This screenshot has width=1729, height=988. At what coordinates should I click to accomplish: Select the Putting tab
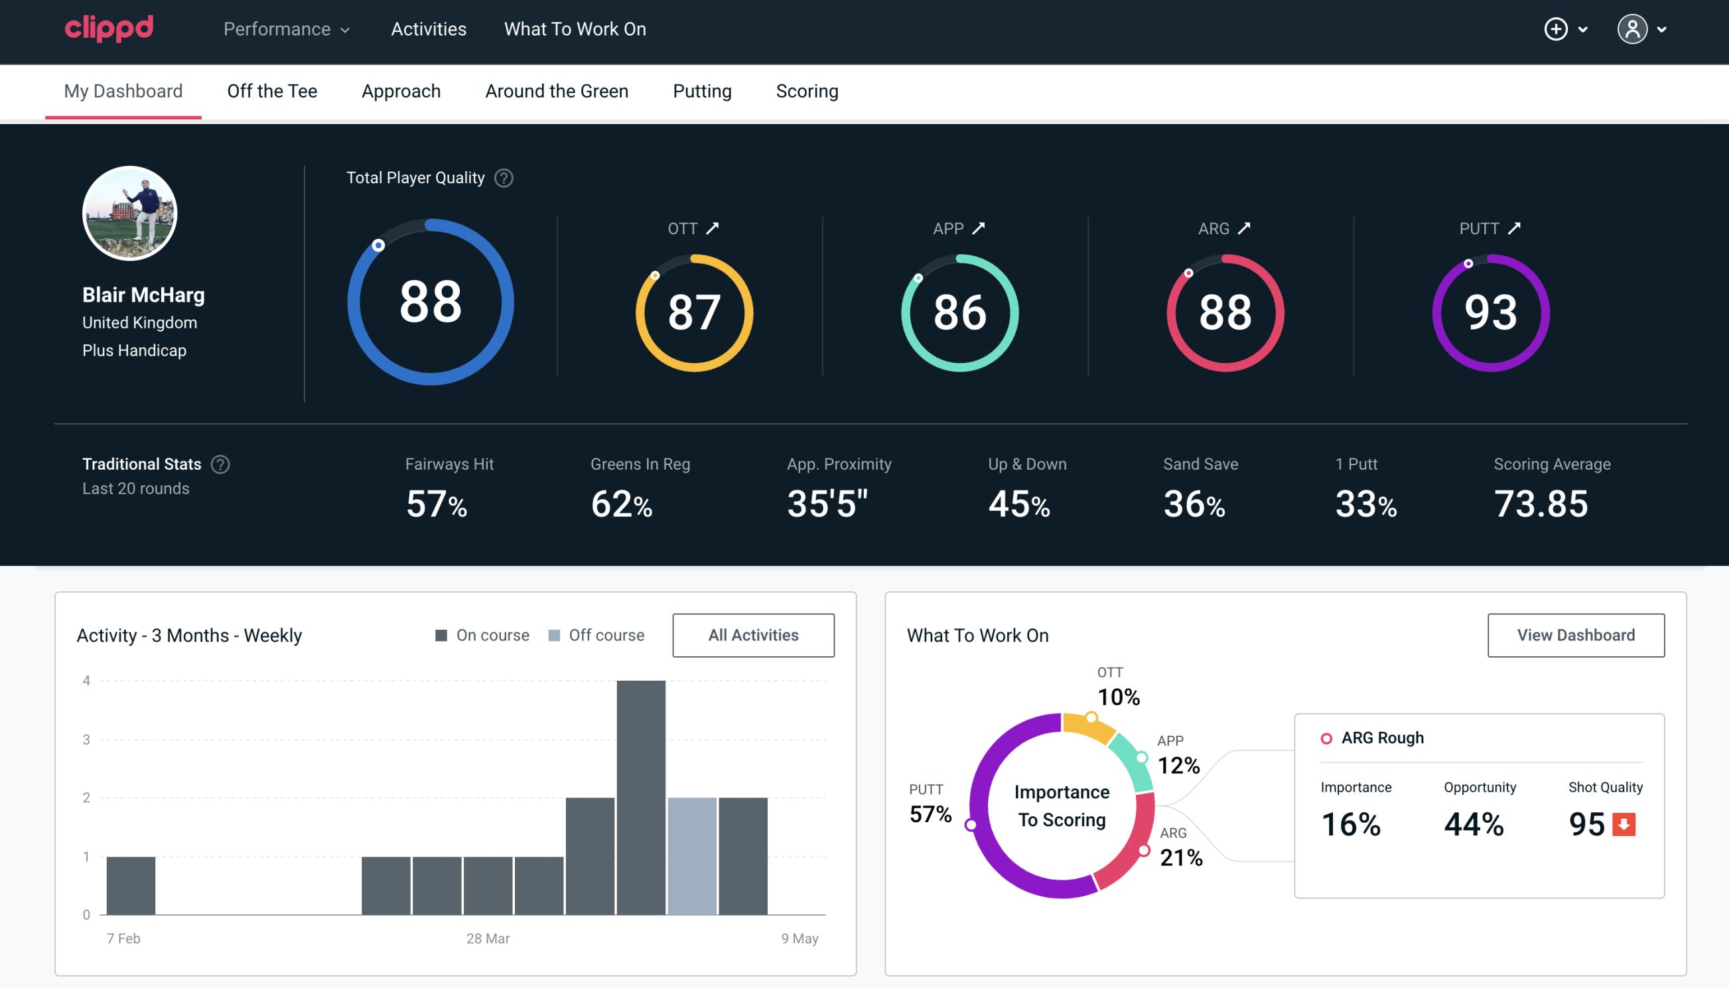(x=702, y=90)
